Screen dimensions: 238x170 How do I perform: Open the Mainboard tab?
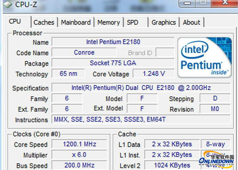click(76, 22)
